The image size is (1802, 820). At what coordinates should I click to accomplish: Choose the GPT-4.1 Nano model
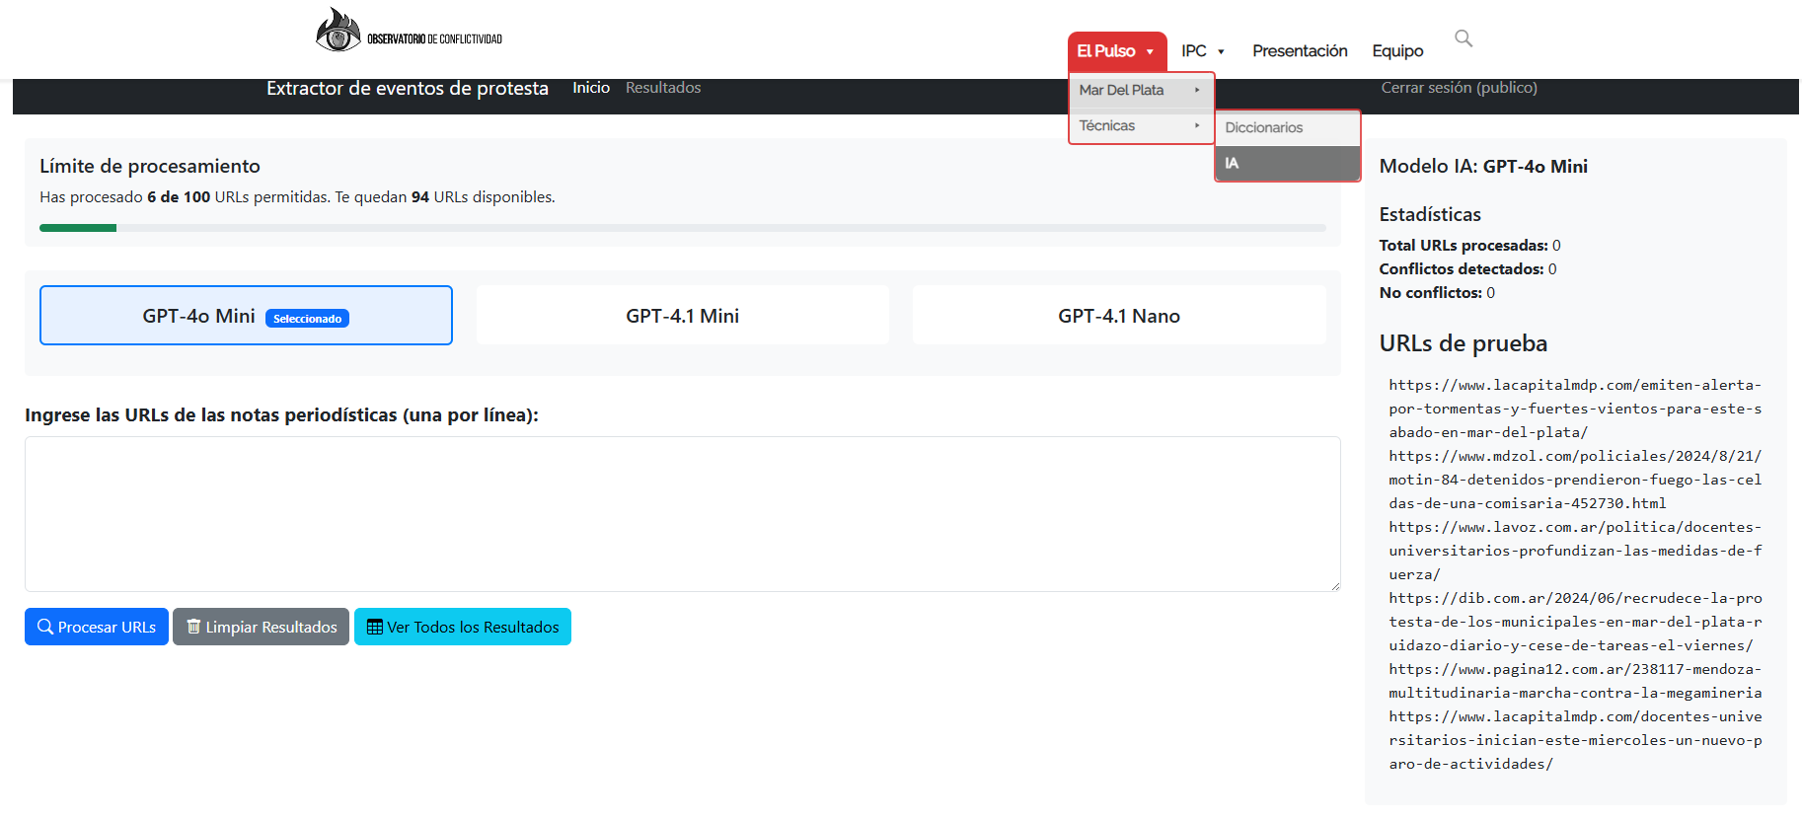pyautogui.click(x=1118, y=316)
